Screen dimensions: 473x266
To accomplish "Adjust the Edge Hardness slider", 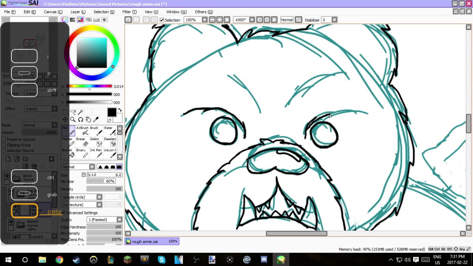I will click(x=105, y=227).
